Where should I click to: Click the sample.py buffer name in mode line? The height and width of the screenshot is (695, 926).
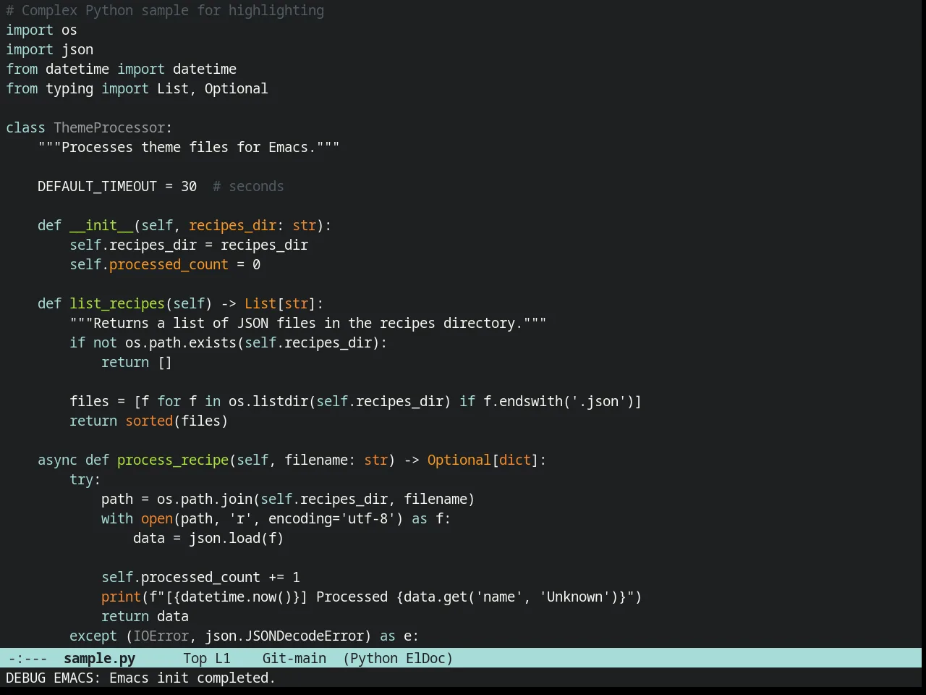click(x=99, y=658)
